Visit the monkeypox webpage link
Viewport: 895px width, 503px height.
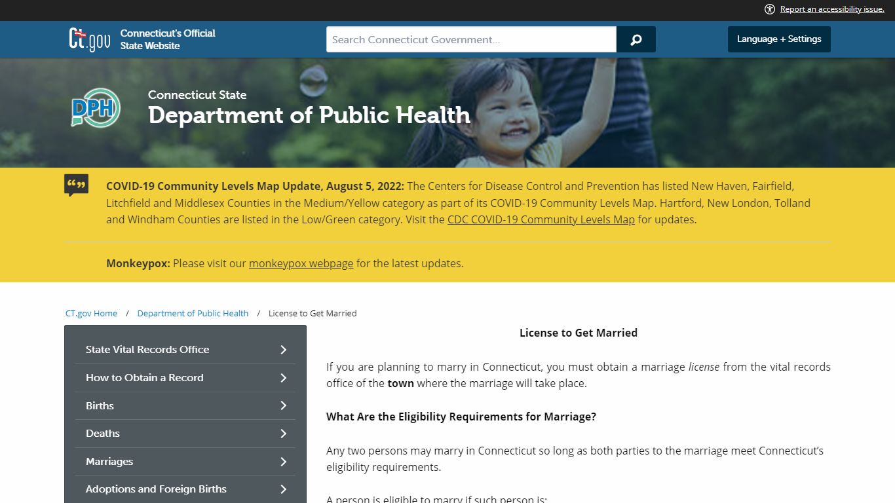click(x=301, y=263)
